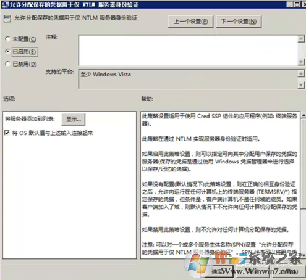Click the 注释: label
Screen dimensions: 306x280
(x=51, y=37)
